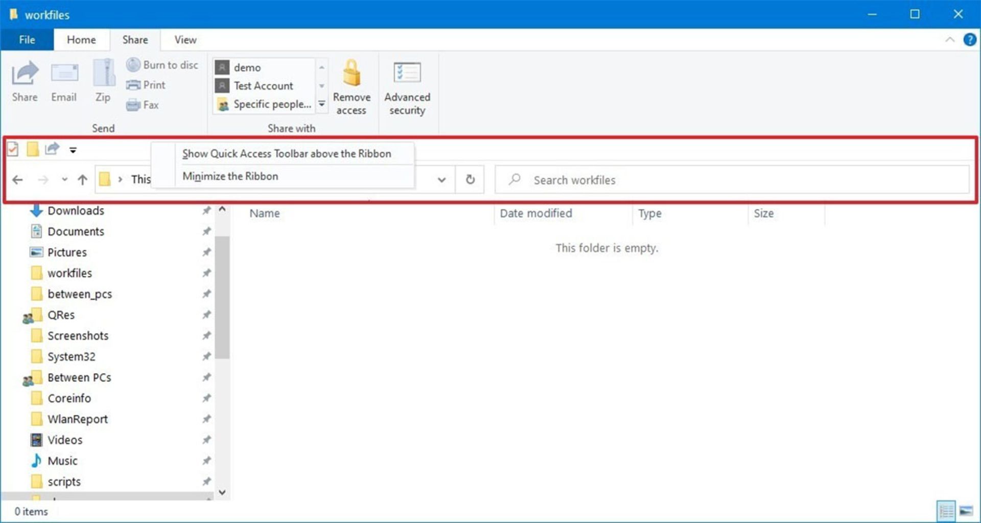Image resolution: width=981 pixels, height=523 pixels.
Task: Unpin the Downloads folder from Quick access
Action: (x=206, y=210)
